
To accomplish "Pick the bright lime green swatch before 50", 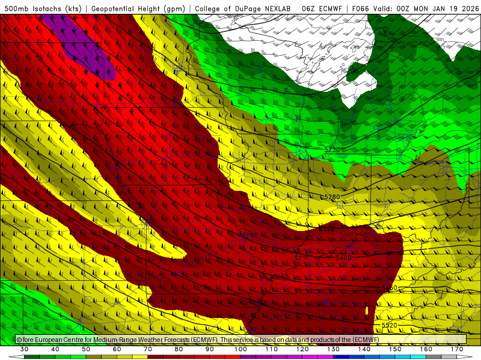I will (78, 357).
